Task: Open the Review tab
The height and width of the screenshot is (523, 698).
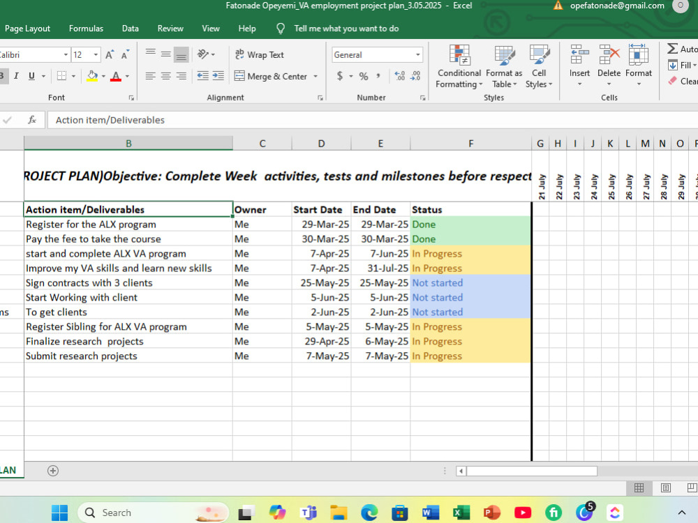Action: point(170,29)
